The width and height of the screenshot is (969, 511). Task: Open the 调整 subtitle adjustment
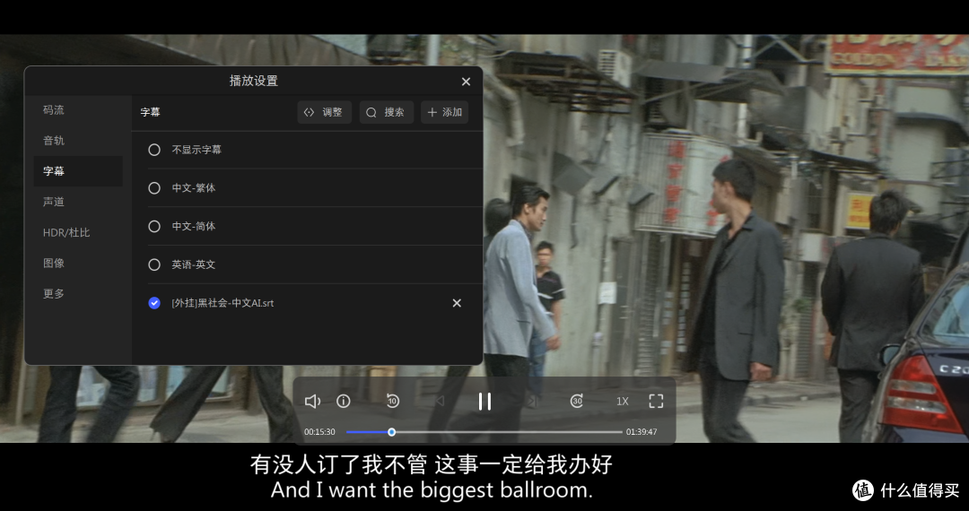[325, 112]
